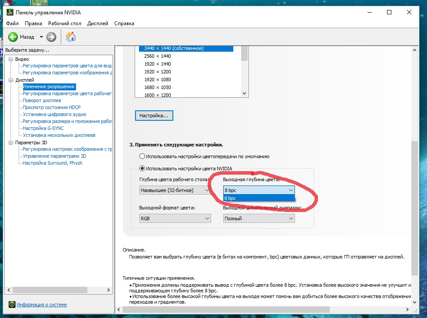
Task: Select the NVIDIA color settings radio button
Action: pyautogui.click(x=142, y=169)
